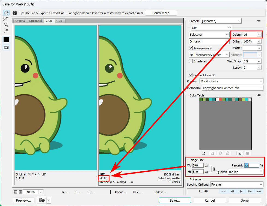The width and height of the screenshot is (267, 206).
Task: Click zoom out minus button
Action: click(x=16, y=192)
